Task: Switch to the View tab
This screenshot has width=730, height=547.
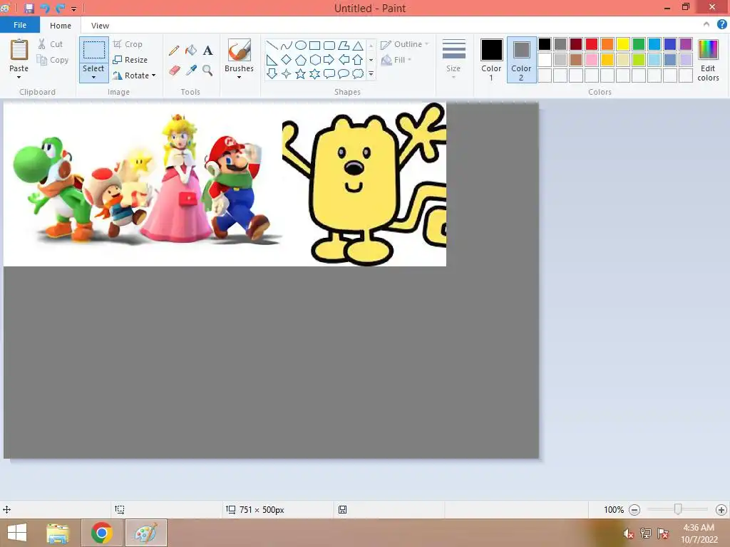Action: (x=100, y=26)
